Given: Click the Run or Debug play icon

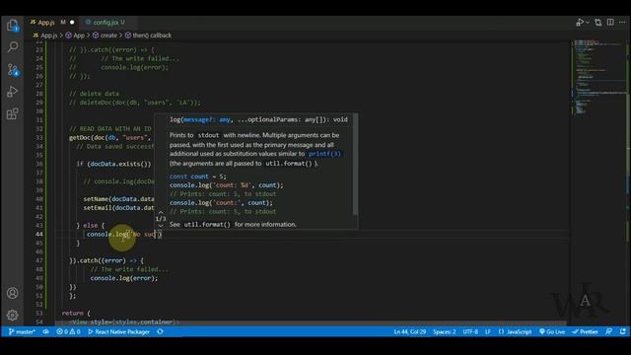Looking at the screenshot, I should point(580,22).
